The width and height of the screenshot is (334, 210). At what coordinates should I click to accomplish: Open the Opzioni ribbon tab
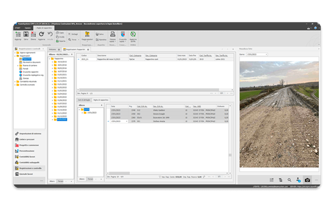tap(28, 28)
